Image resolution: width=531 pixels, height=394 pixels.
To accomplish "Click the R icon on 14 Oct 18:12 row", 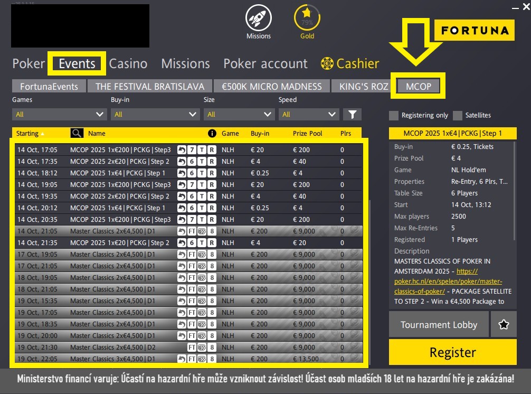I will pos(212,173).
